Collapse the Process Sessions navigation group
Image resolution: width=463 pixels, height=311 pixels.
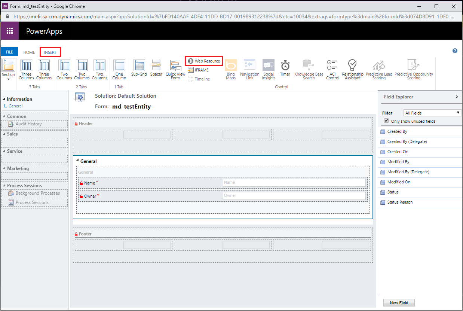[x=4, y=186]
